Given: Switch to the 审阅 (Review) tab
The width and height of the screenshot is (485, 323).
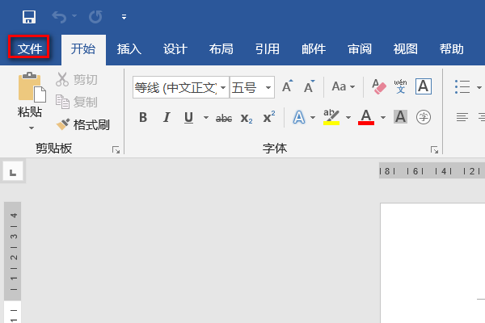Looking at the screenshot, I should click(x=360, y=48).
